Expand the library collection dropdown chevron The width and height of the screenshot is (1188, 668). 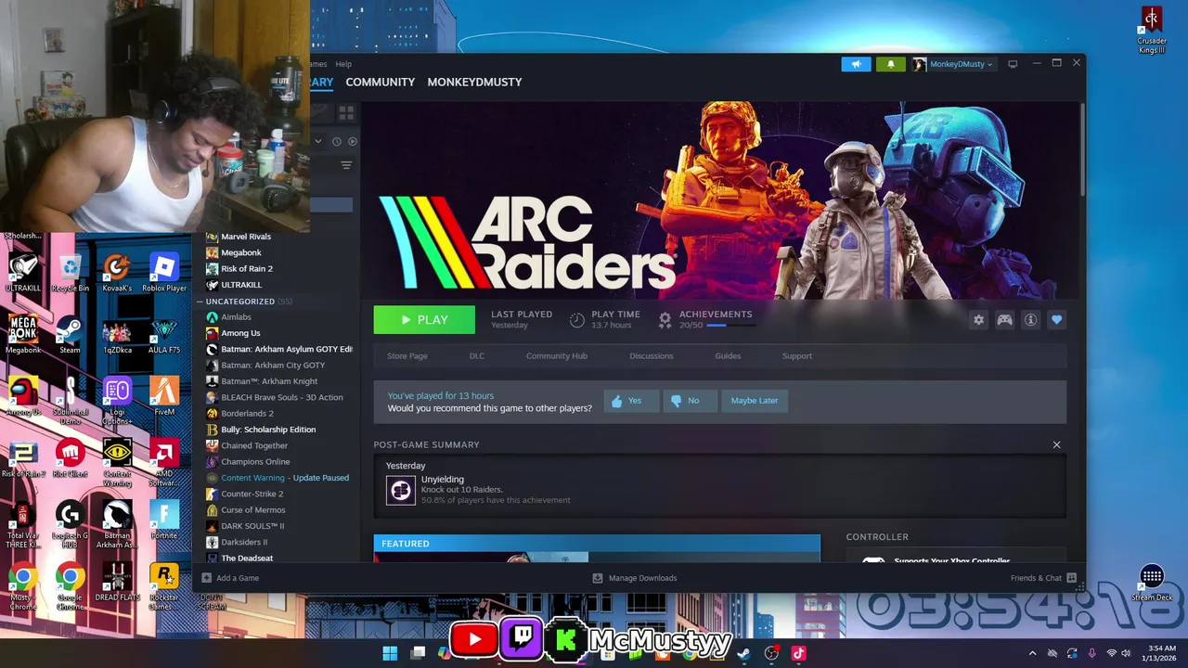click(x=317, y=141)
